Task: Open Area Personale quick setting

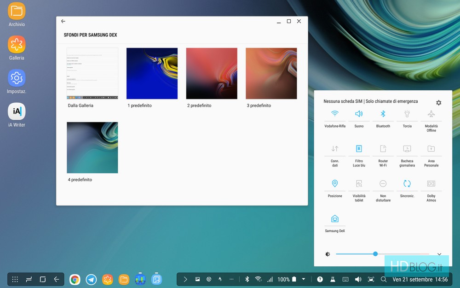Action: pyautogui.click(x=431, y=156)
